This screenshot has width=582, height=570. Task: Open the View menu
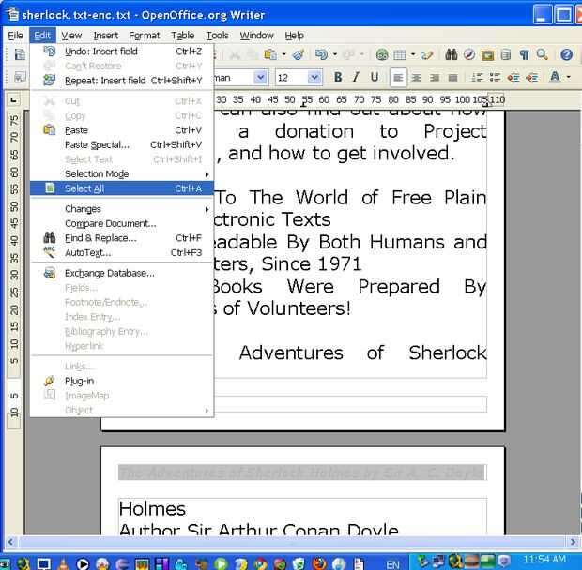[x=71, y=36]
